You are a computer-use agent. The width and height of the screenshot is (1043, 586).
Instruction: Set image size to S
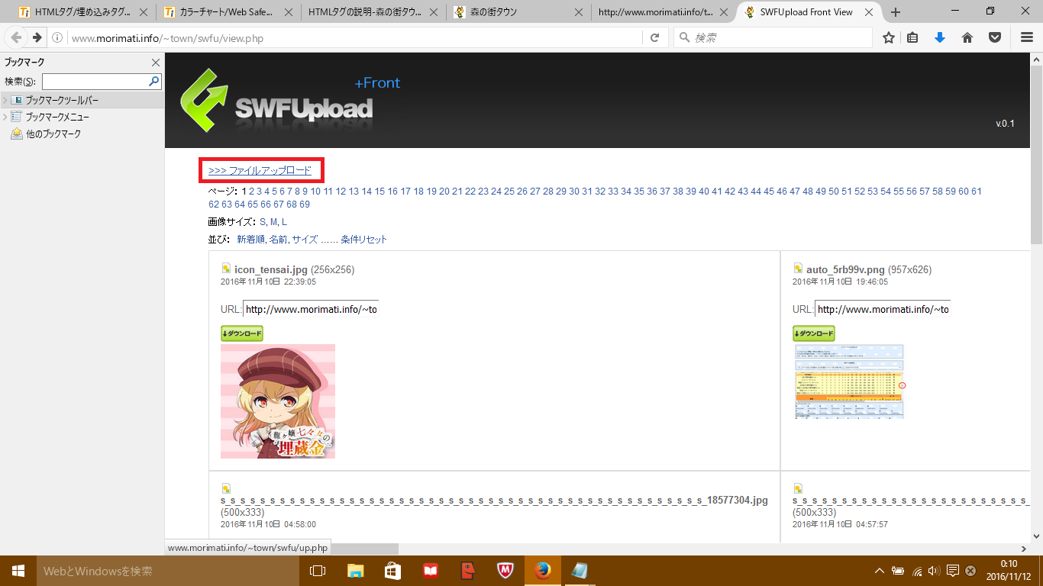(263, 222)
